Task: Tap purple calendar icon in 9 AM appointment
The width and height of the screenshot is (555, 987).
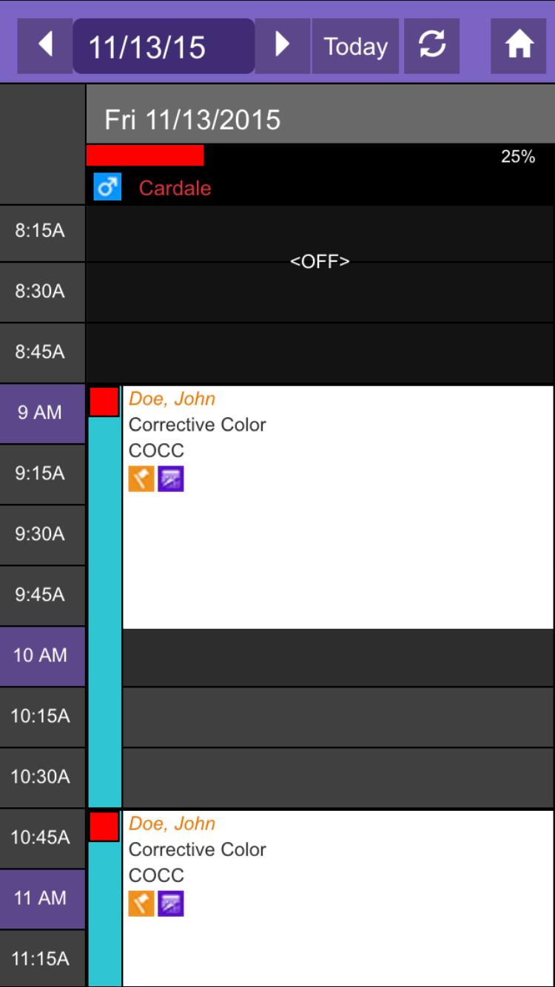Action: pos(171,479)
